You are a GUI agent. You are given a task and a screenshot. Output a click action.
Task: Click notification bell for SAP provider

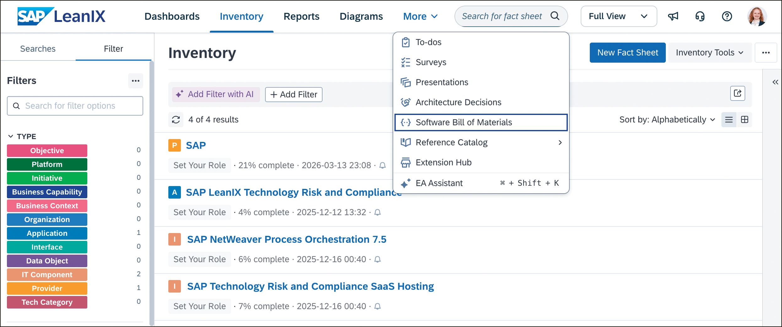(x=383, y=165)
